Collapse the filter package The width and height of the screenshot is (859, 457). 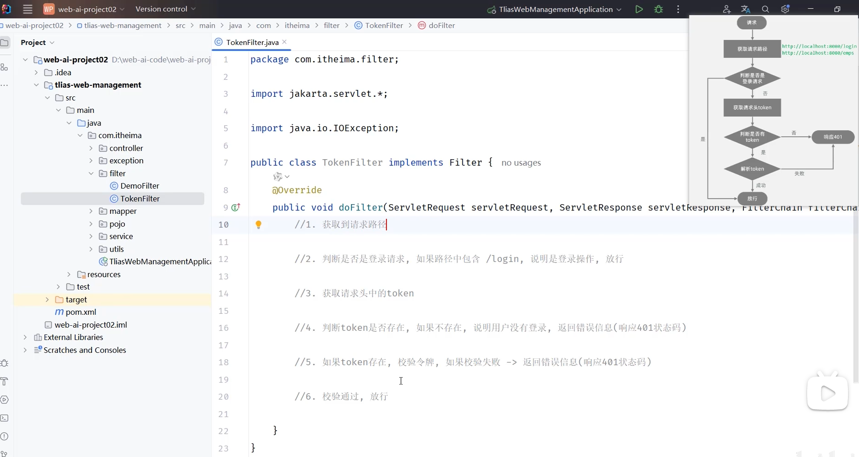(x=91, y=173)
